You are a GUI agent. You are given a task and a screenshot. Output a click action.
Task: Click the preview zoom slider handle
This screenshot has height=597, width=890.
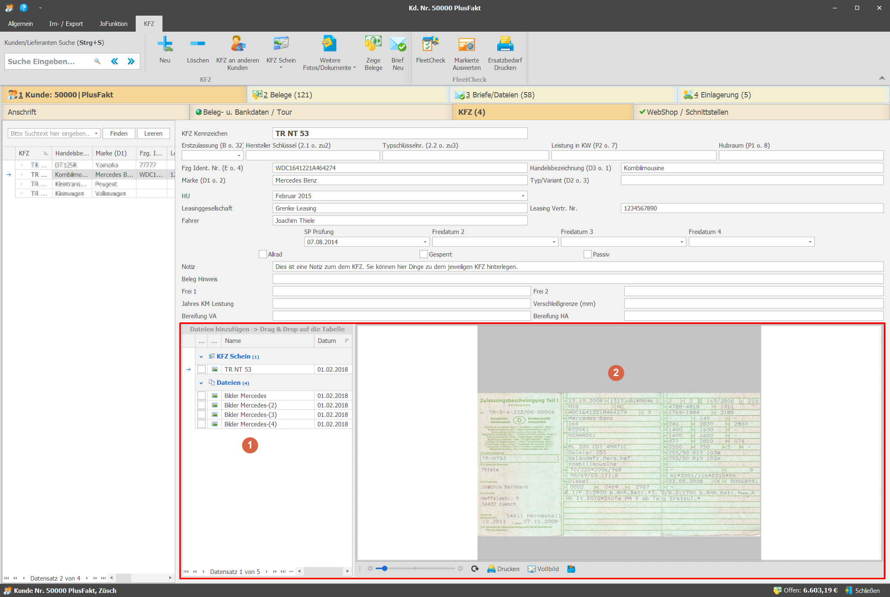click(385, 569)
